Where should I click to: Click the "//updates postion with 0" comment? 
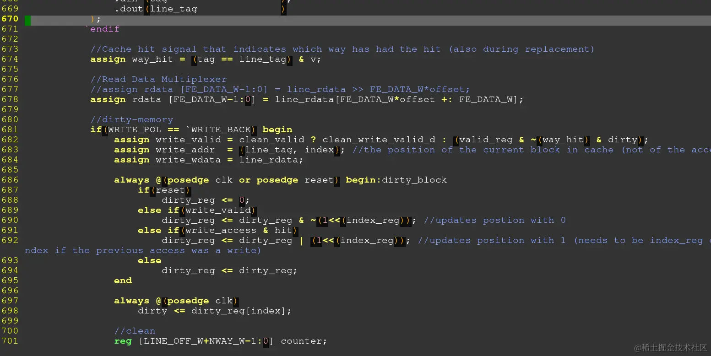click(x=494, y=220)
